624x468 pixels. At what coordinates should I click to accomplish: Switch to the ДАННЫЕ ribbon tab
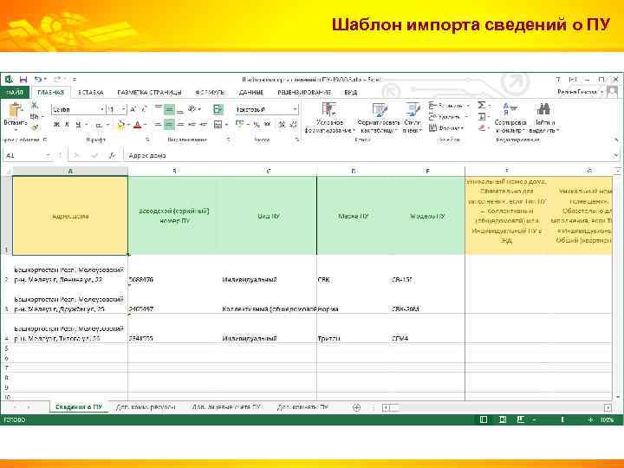[251, 93]
